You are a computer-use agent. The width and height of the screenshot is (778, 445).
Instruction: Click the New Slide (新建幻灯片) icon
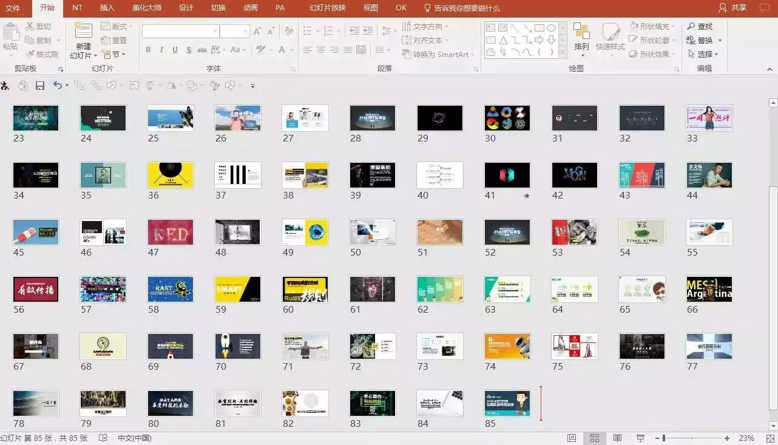click(x=83, y=31)
